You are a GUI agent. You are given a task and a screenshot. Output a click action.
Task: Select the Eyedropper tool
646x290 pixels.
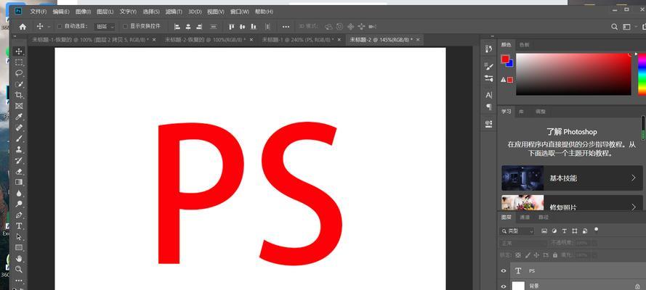point(19,117)
